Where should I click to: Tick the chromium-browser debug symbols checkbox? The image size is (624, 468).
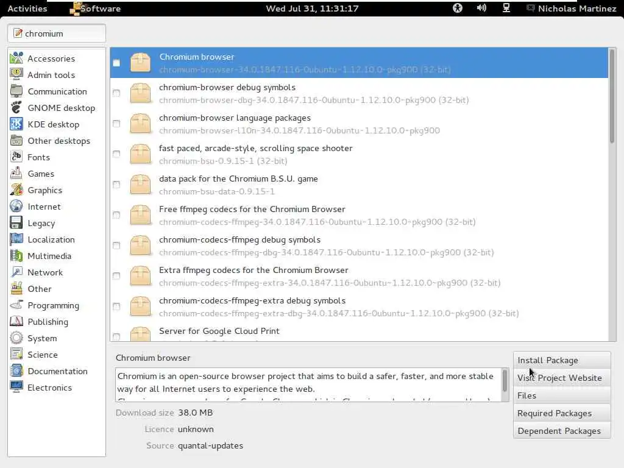116,93
